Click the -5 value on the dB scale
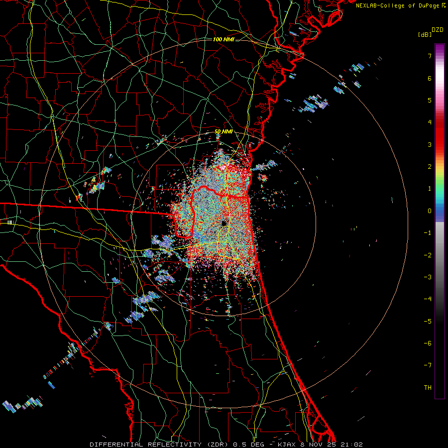 point(428,322)
